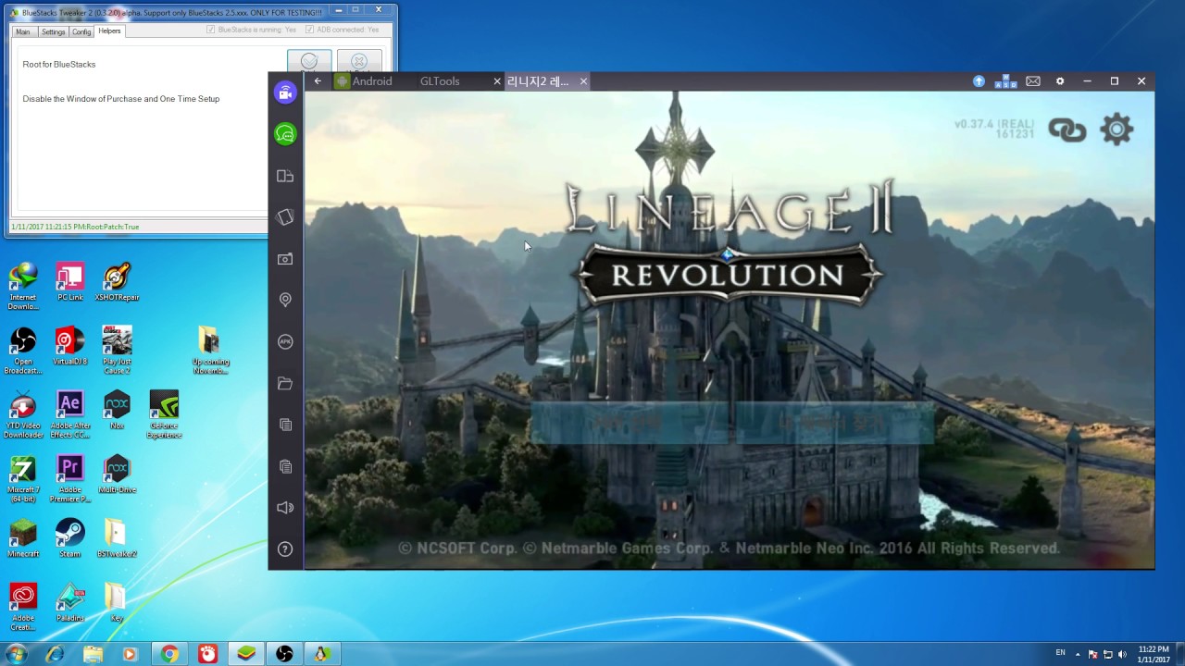Open Google Chrome from the taskbar
This screenshot has width=1185, height=666.
tap(169, 654)
